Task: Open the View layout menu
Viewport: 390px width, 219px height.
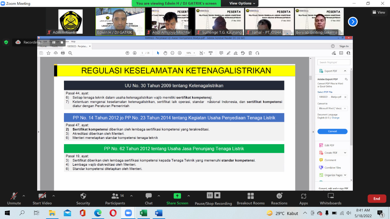Action: [x=379, y=12]
